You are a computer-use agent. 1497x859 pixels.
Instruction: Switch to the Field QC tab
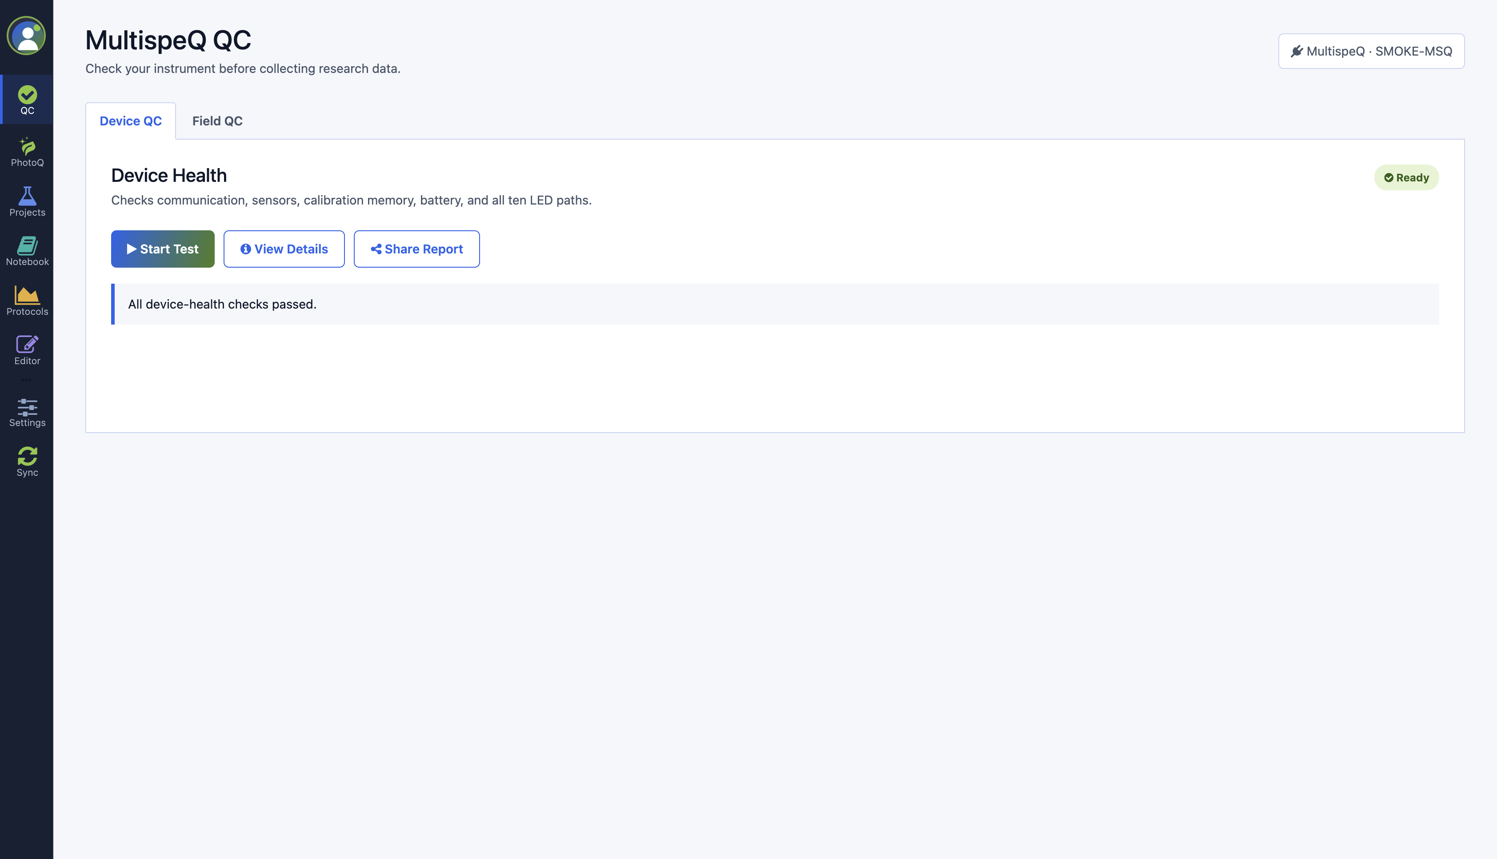pyautogui.click(x=217, y=121)
